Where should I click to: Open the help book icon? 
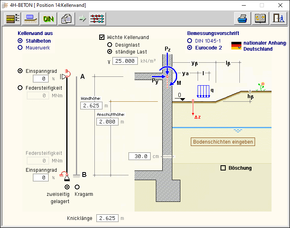click(x=260, y=18)
